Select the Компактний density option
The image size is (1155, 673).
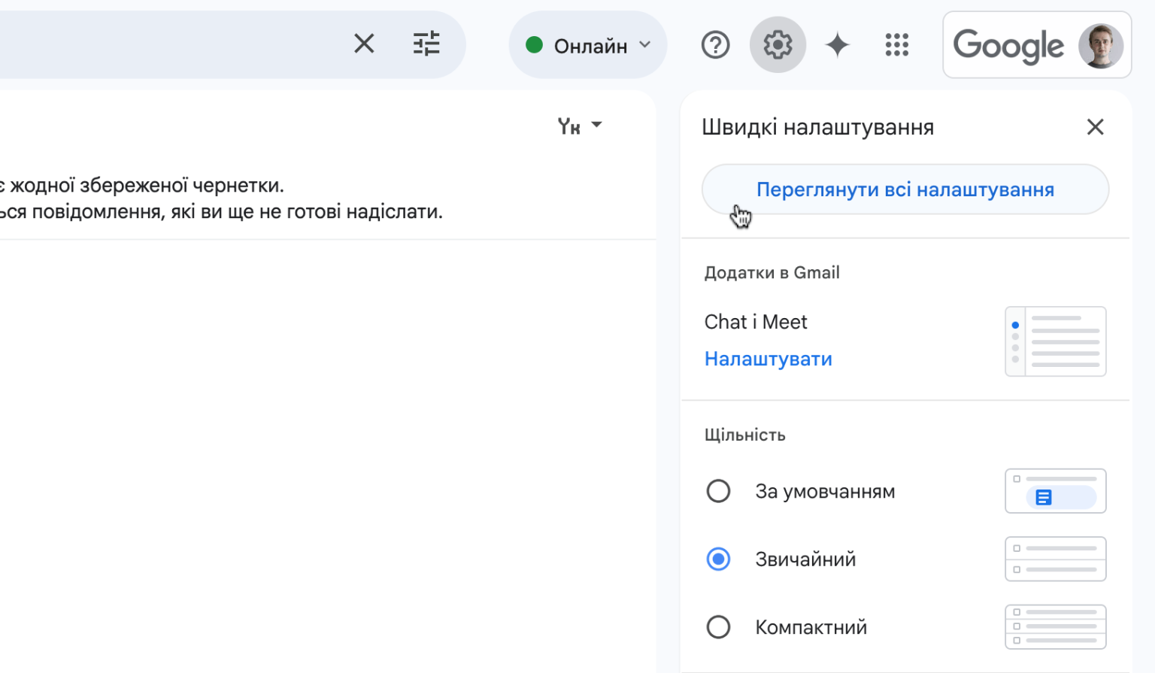[718, 626]
